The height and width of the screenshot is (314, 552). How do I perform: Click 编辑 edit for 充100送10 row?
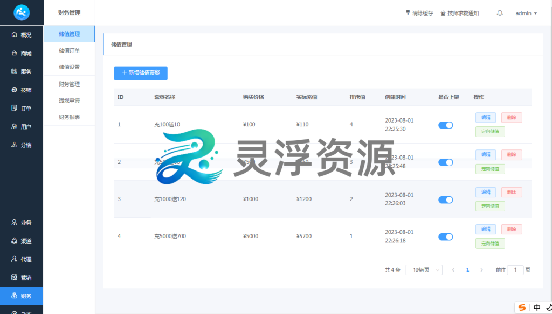click(x=486, y=117)
